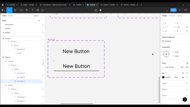Open the Move tool dropdown arrow
Viewport: 190px width, 107px height.
11,10
